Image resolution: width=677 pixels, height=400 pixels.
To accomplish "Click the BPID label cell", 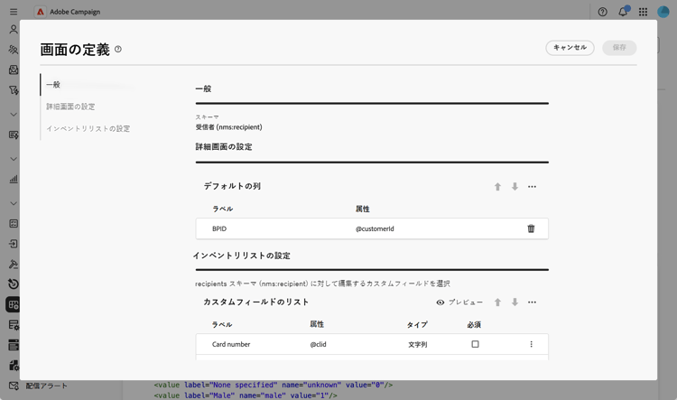I will coord(219,228).
